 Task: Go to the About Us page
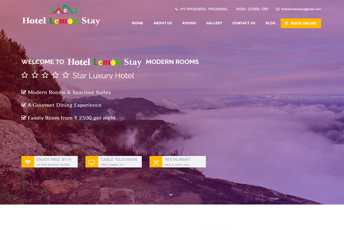click(163, 23)
